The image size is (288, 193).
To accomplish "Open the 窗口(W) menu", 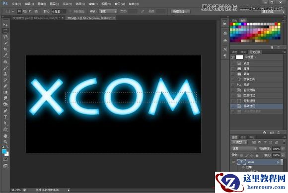I will pyautogui.click(x=120, y=4).
